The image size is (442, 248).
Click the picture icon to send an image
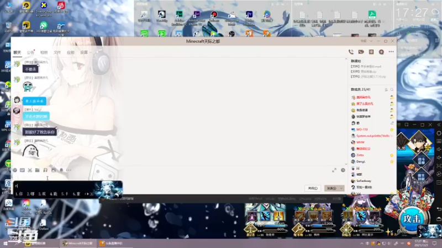point(54,170)
